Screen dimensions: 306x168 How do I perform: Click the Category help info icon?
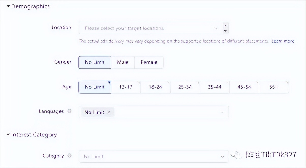69,156
